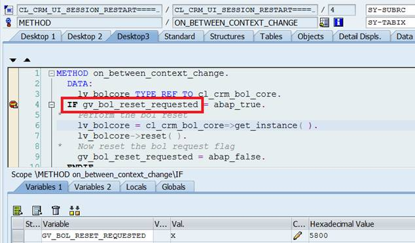Image resolution: width=415 pixels, height=243 pixels.
Task: Click the black down arrow above the editor
Action: point(12,60)
